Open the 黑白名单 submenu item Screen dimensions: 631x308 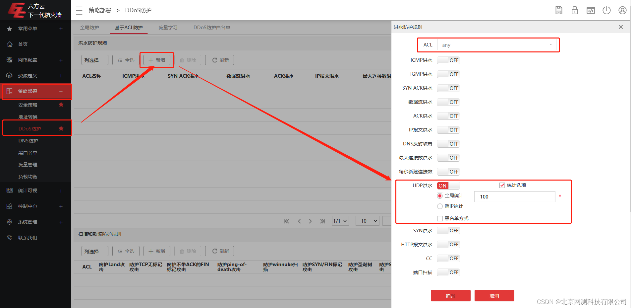tap(28, 153)
